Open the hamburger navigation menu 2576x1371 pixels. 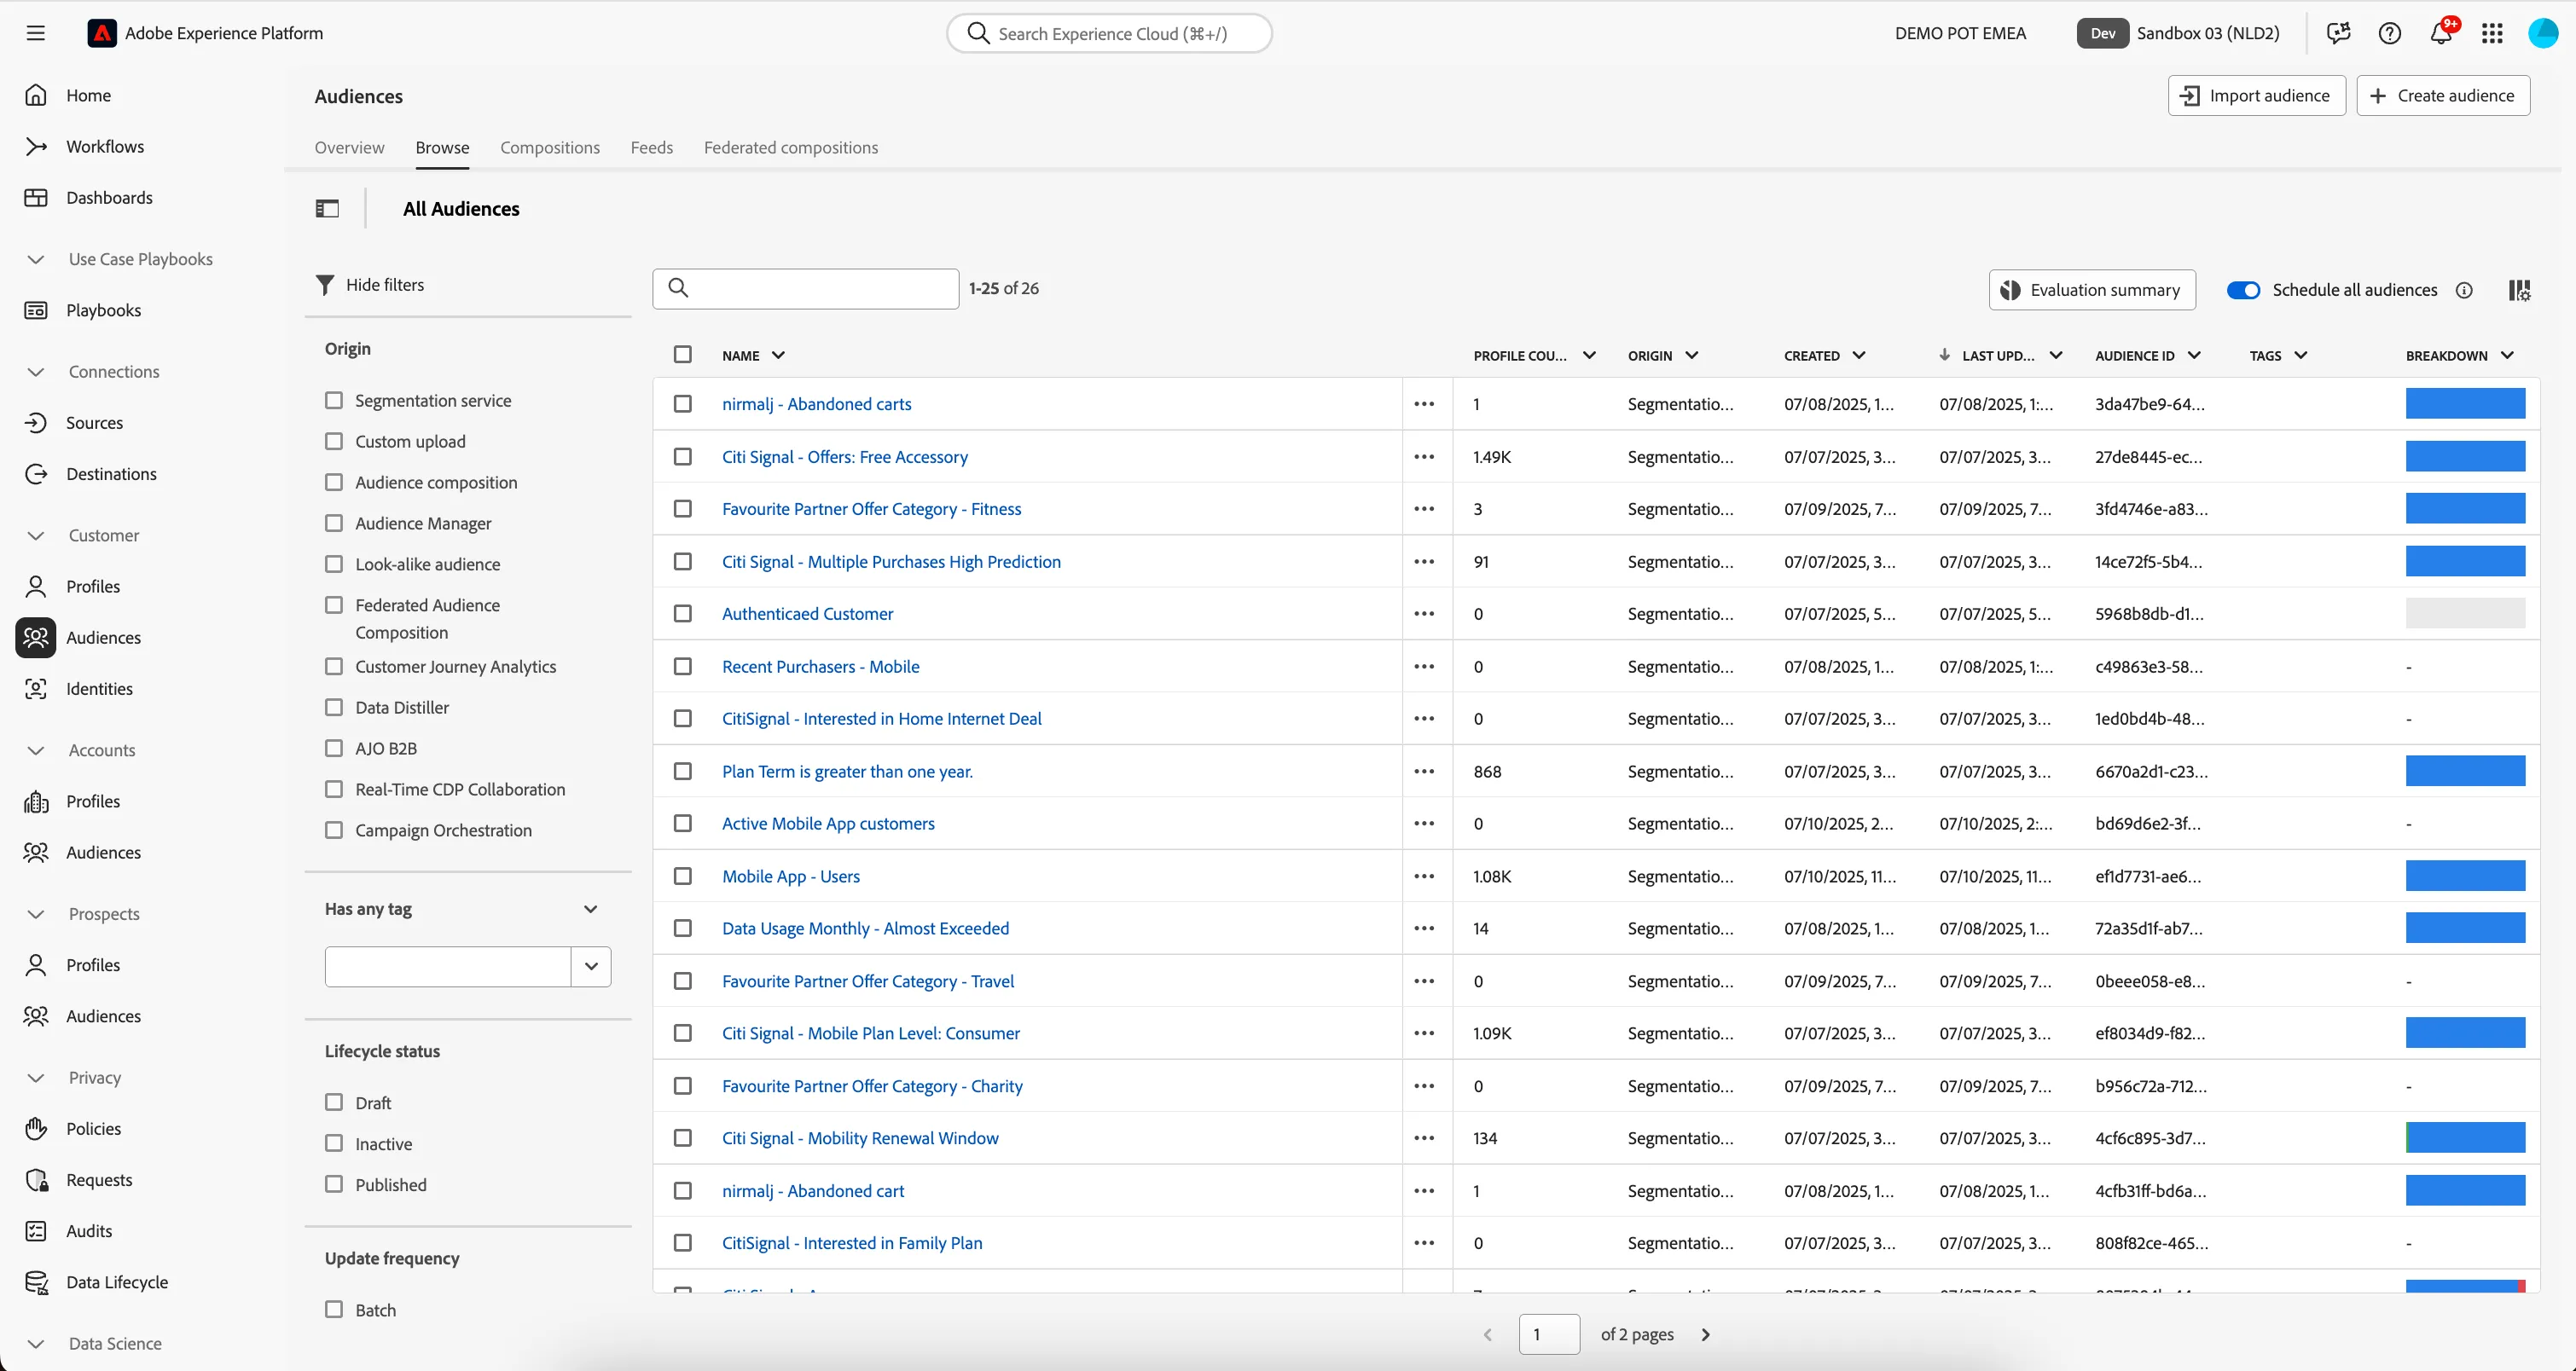36,33
